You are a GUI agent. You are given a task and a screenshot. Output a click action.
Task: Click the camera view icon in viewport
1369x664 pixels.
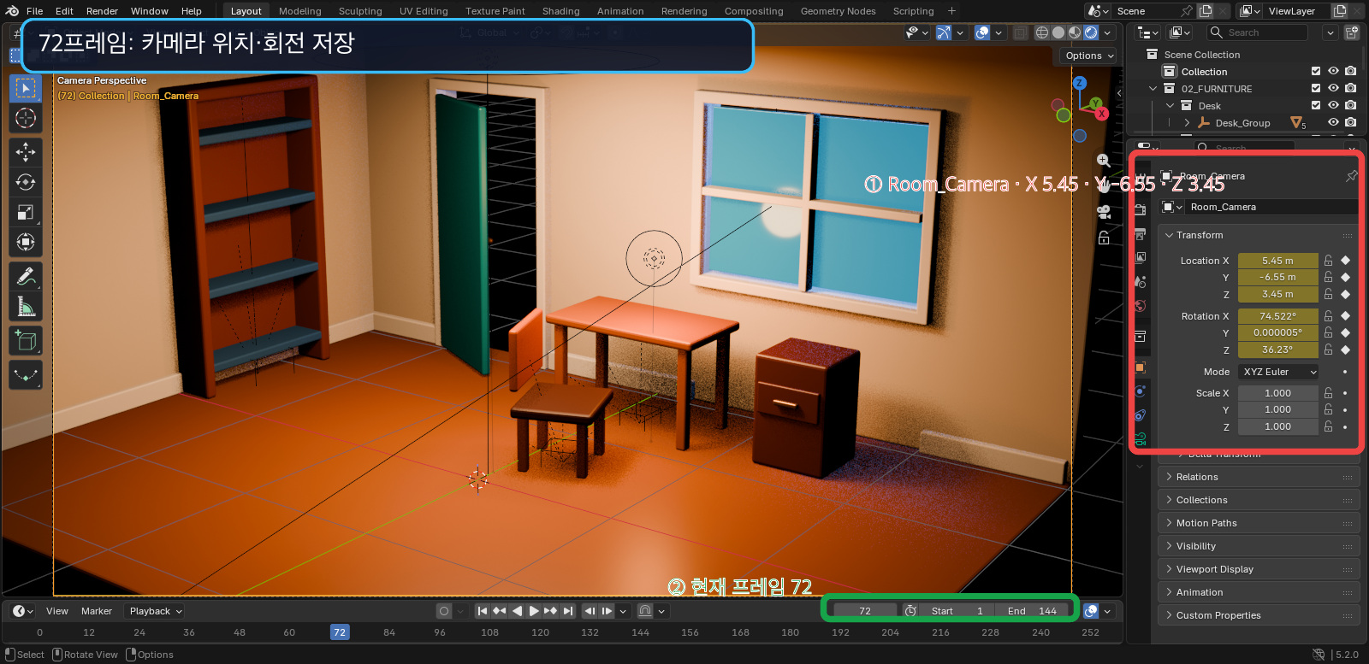tap(1104, 212)
